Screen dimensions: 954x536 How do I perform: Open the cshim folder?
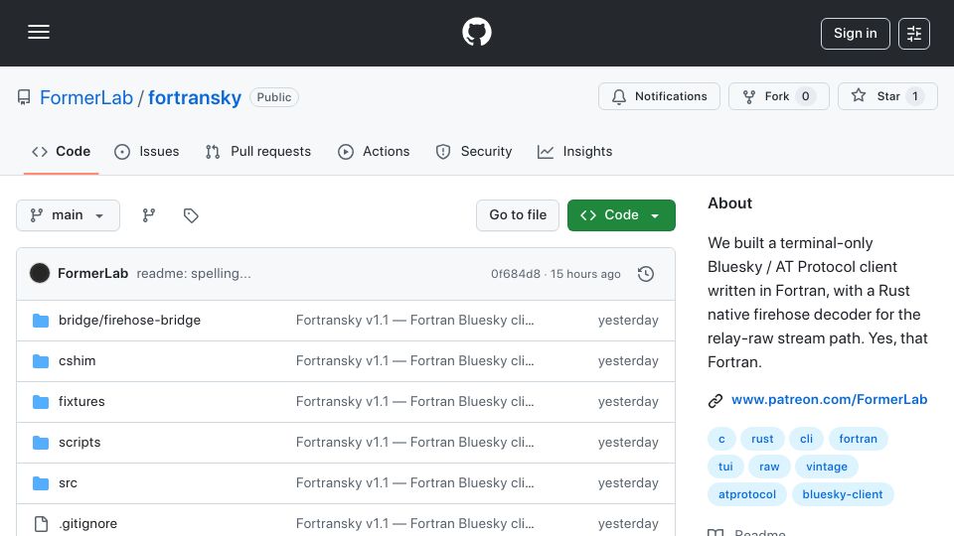pyautogui.click(x=78, y=361)
